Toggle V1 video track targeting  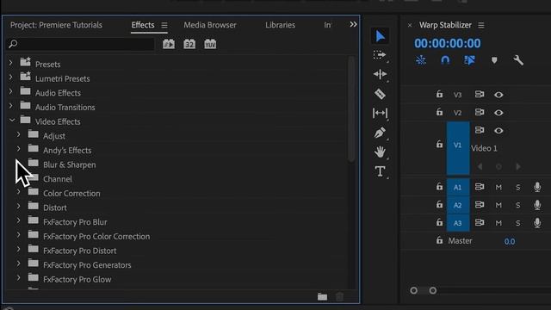click(457, 148)
